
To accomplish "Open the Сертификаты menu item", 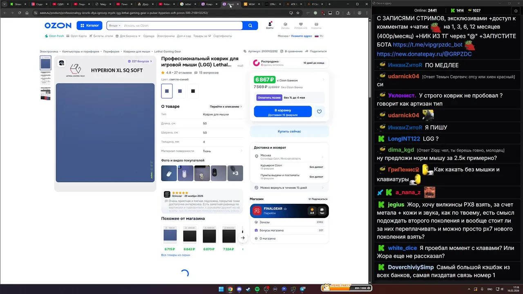I will point(222,36).
